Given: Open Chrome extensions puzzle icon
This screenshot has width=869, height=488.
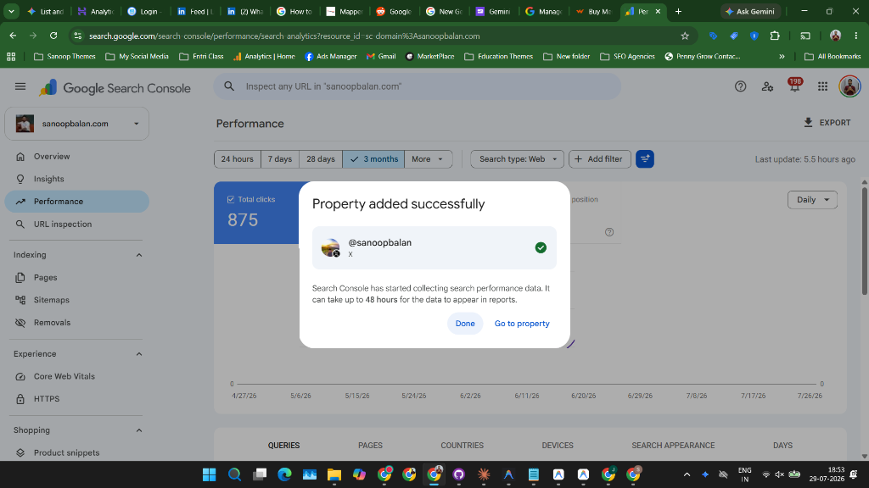Looking at the screenshot, I should coord(775,36).
